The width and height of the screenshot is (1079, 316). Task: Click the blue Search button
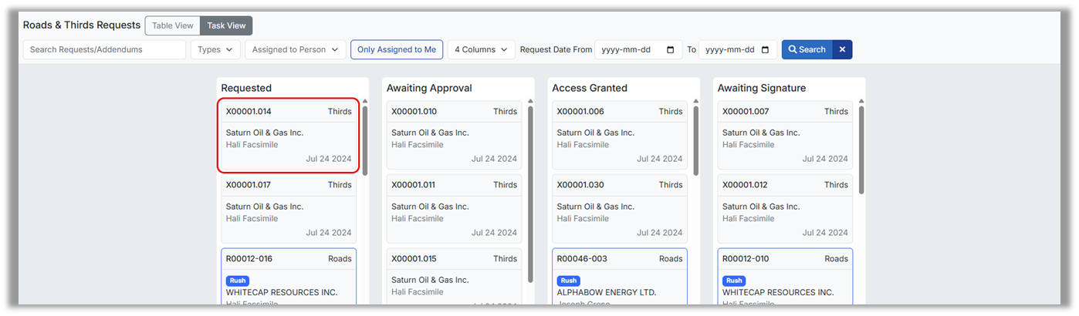tap(805, 50)
